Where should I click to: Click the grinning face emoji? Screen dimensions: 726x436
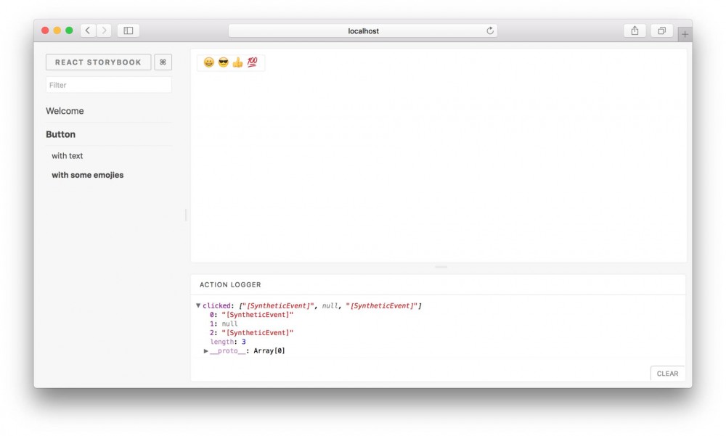pos(209,62)
